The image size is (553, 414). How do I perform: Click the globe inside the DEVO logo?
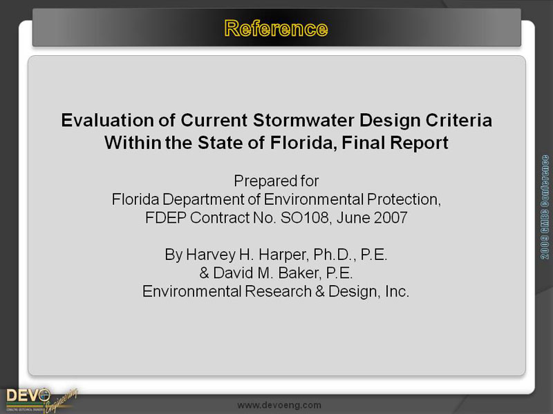click(45, 395)
